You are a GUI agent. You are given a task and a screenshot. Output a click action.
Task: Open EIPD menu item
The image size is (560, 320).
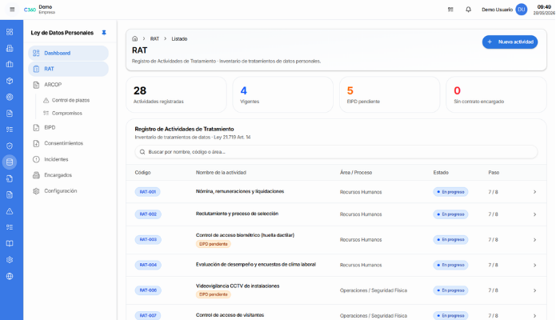click(68, 127)
